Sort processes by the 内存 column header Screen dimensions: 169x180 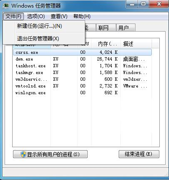click(106, 44)
